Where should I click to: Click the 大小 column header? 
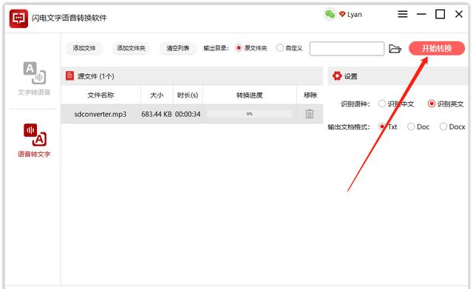pos(157,95)
